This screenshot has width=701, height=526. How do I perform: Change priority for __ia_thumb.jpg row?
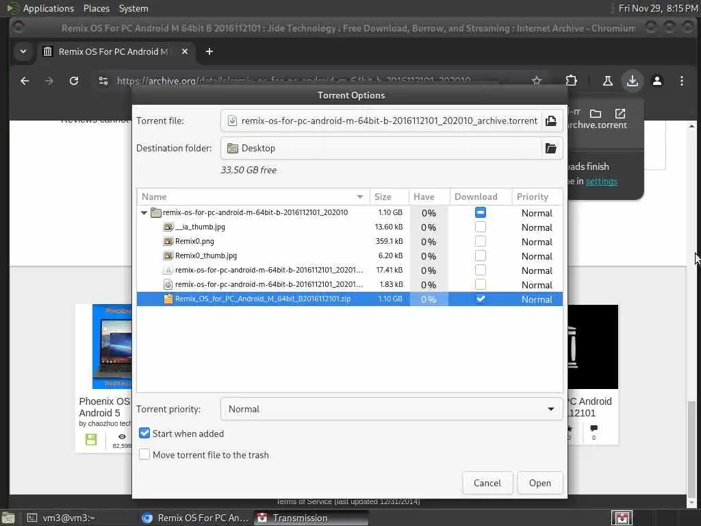pos(537,227)
